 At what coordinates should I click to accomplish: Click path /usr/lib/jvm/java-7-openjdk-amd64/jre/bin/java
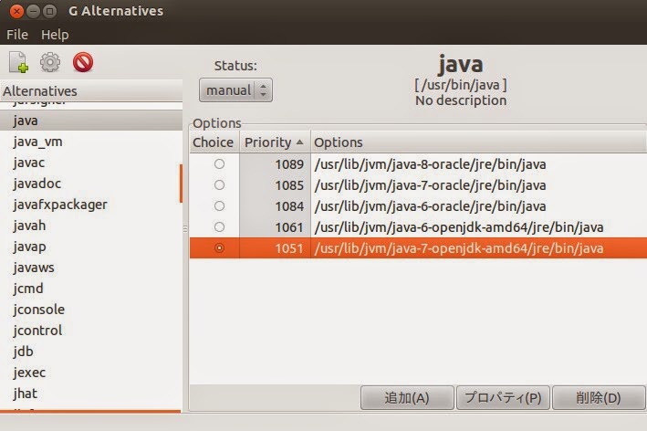[x=459, y=248]
